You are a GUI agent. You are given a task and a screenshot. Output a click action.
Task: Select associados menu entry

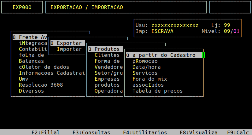[x=148, y=85]
